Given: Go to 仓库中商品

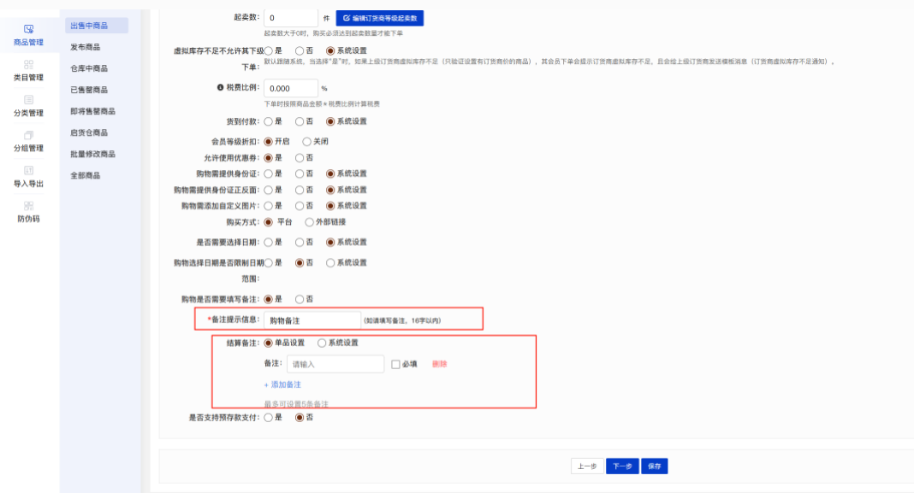Looking at the screenshot, I should coord(89,68).
